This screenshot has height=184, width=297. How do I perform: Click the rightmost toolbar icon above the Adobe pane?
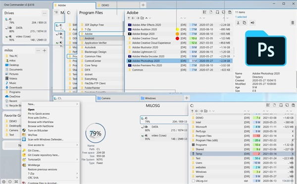[230, 12]
